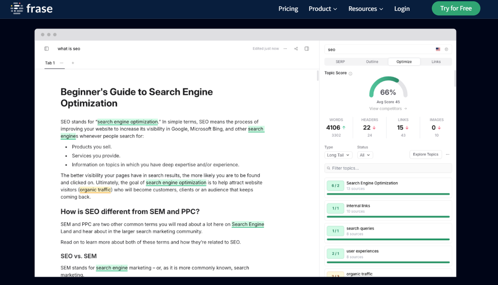Click the Beginner's Guide heading

pos(137,97)
